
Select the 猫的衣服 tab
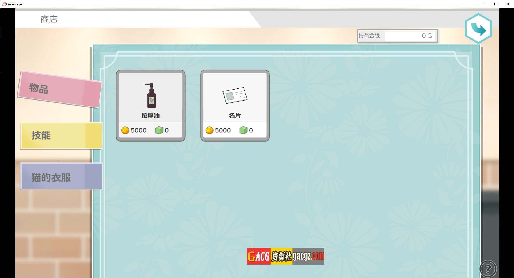61,177
